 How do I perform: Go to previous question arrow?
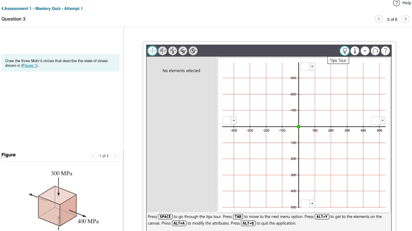tap(379, 19)
